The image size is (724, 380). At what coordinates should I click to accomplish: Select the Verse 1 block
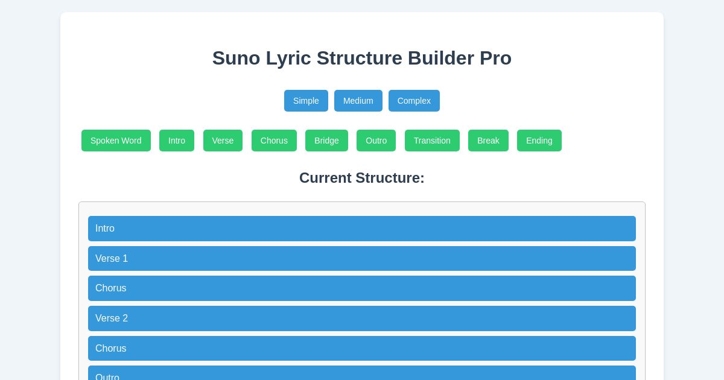point(362,258)
